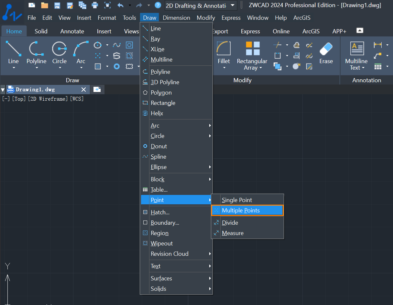This screenshot has width=393, height=305.
Task: Expand the Multiline Text dropdown arrow
Action: [363, 68]
